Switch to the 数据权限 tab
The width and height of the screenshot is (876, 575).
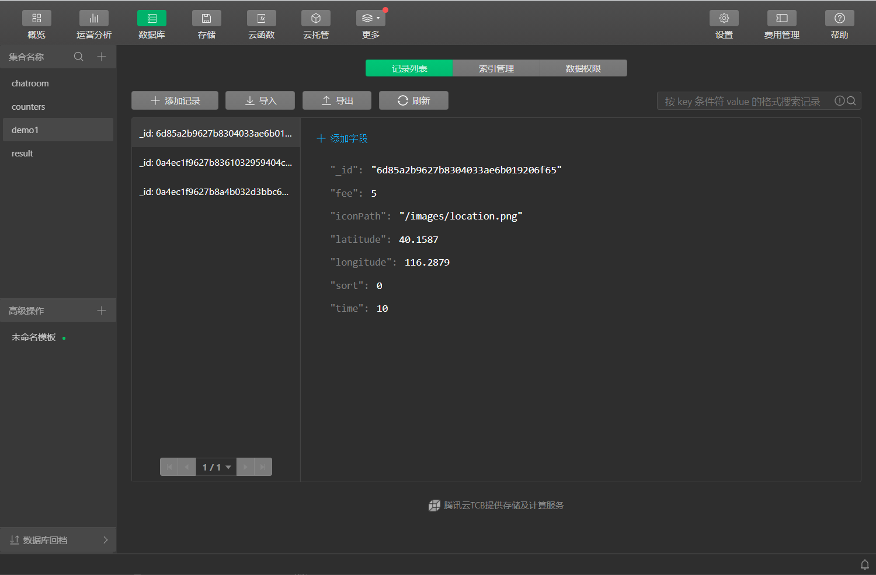pos(583,68)
